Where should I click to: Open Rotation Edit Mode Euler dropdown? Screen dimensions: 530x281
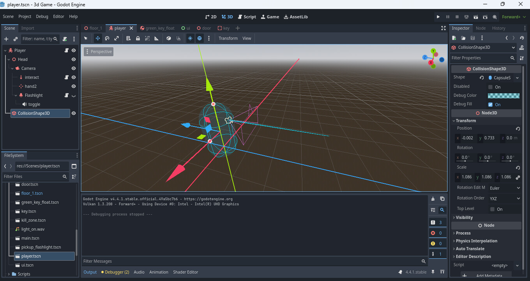(504, 188)
